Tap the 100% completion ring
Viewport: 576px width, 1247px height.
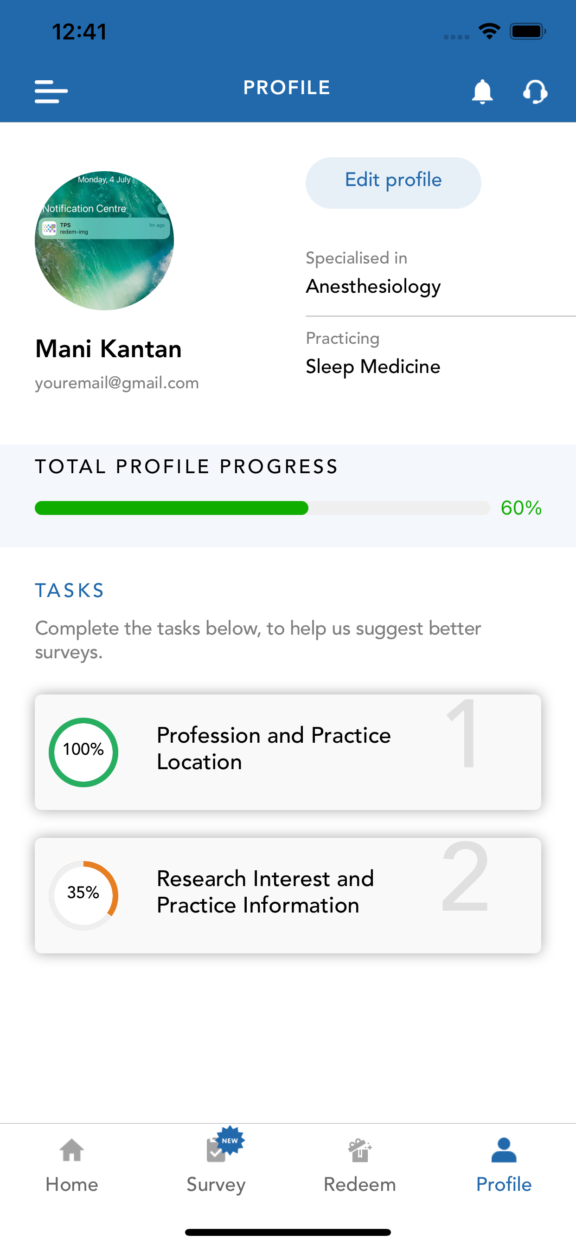pyautogui.click(x=83, y=752)
